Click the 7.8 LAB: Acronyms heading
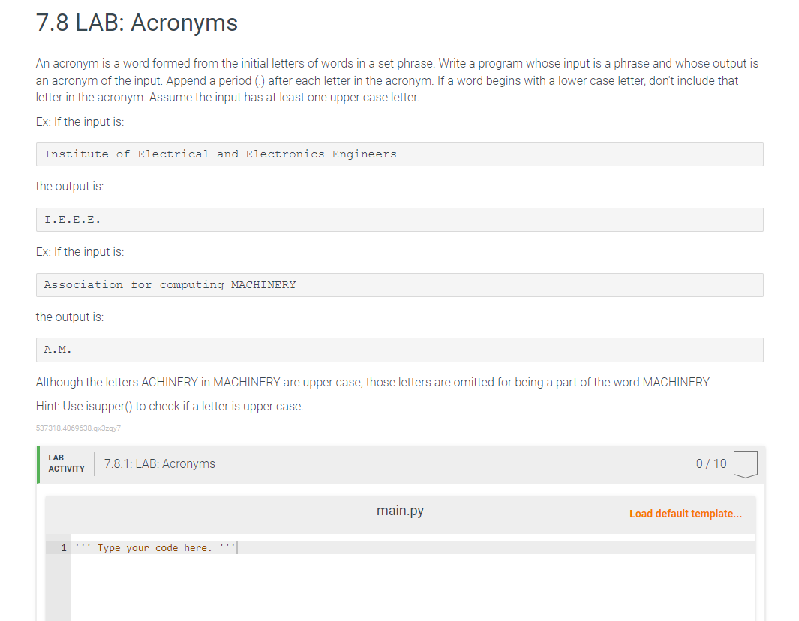 [x=135, y=23]
